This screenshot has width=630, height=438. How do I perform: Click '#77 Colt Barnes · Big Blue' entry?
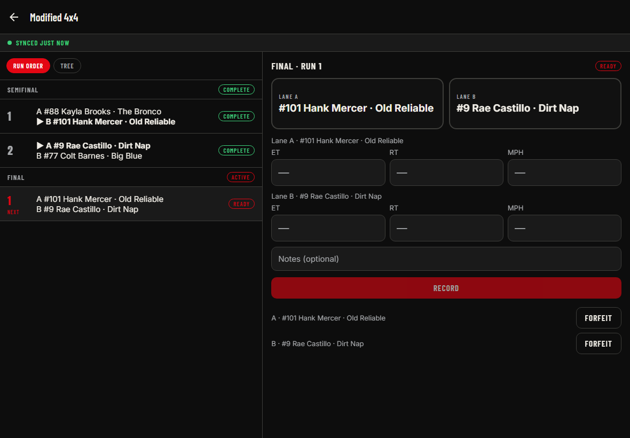tap(89, 156)
